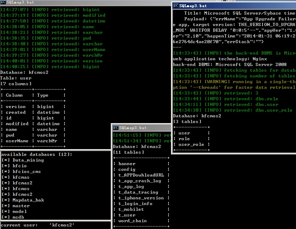
Task: Click the 'userName' column name in table
Action: coord(17,141)
